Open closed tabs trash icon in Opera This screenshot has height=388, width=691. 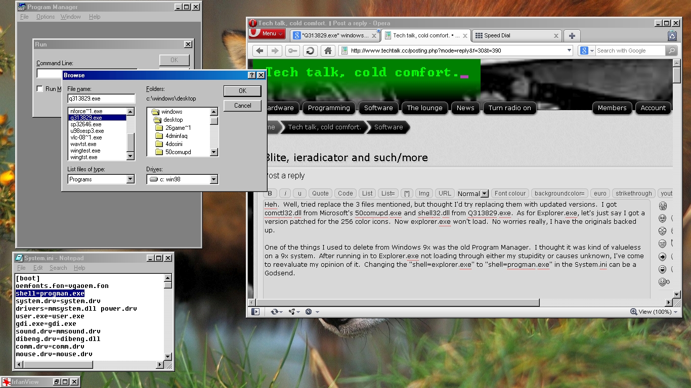[672, 35]
